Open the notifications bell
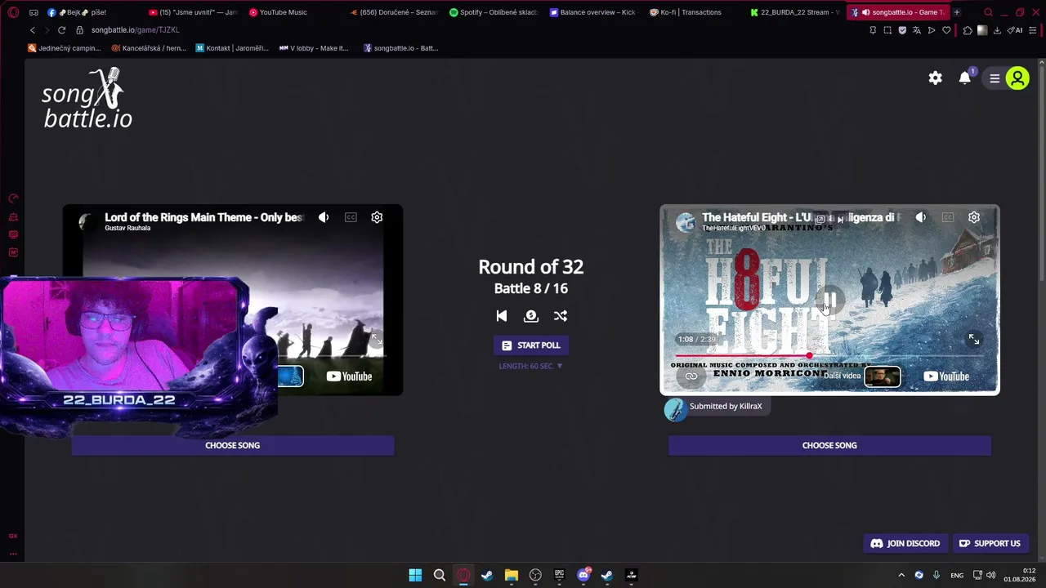This screenshot has height=588, width=1046. pos(965,78)
